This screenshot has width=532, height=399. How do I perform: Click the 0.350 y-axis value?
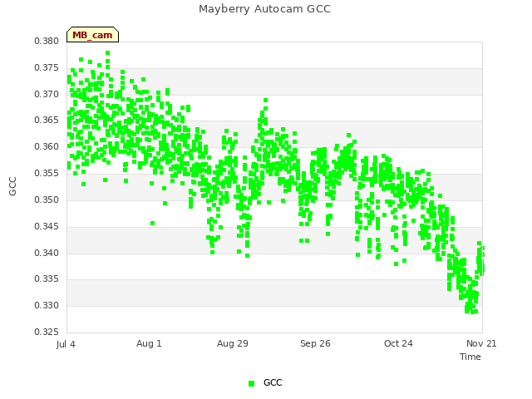tap(47, 199)
